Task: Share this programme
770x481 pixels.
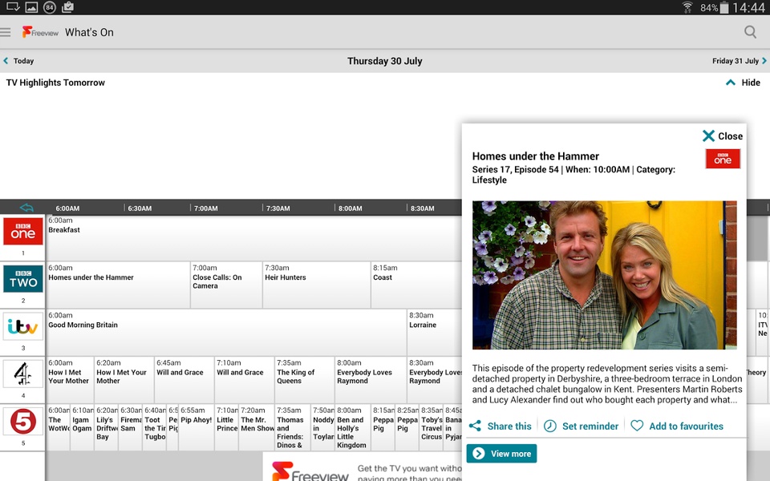Action: [500, 426]
